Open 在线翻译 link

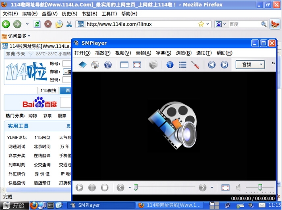pyautogui.click(x=42, y=156)
